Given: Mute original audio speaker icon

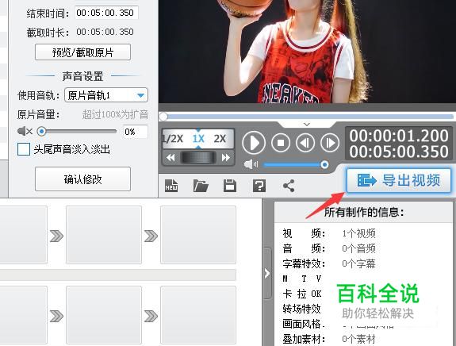Looking at the screenshot, I should tap(25, 131).
